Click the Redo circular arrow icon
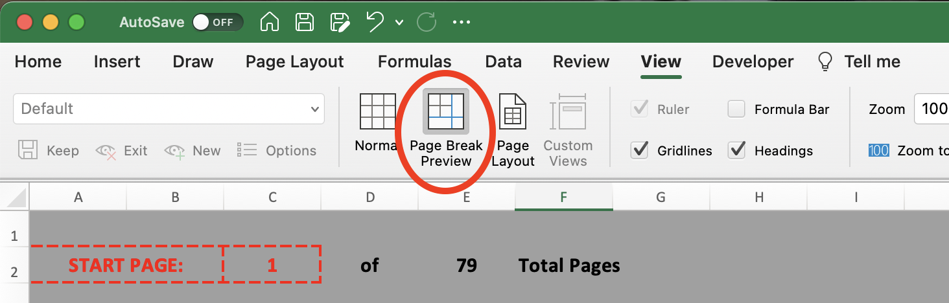This screenshot has height=303, width=949. pos(427,22)
